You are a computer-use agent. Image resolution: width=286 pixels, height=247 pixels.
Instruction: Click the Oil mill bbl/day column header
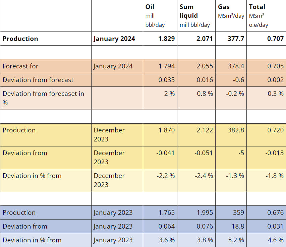pyautogui.click(x=155, y=16)
